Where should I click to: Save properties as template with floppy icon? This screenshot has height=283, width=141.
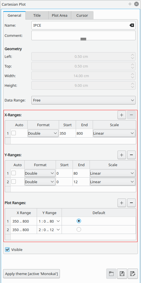pyautogui.click(x=122, y=274)
